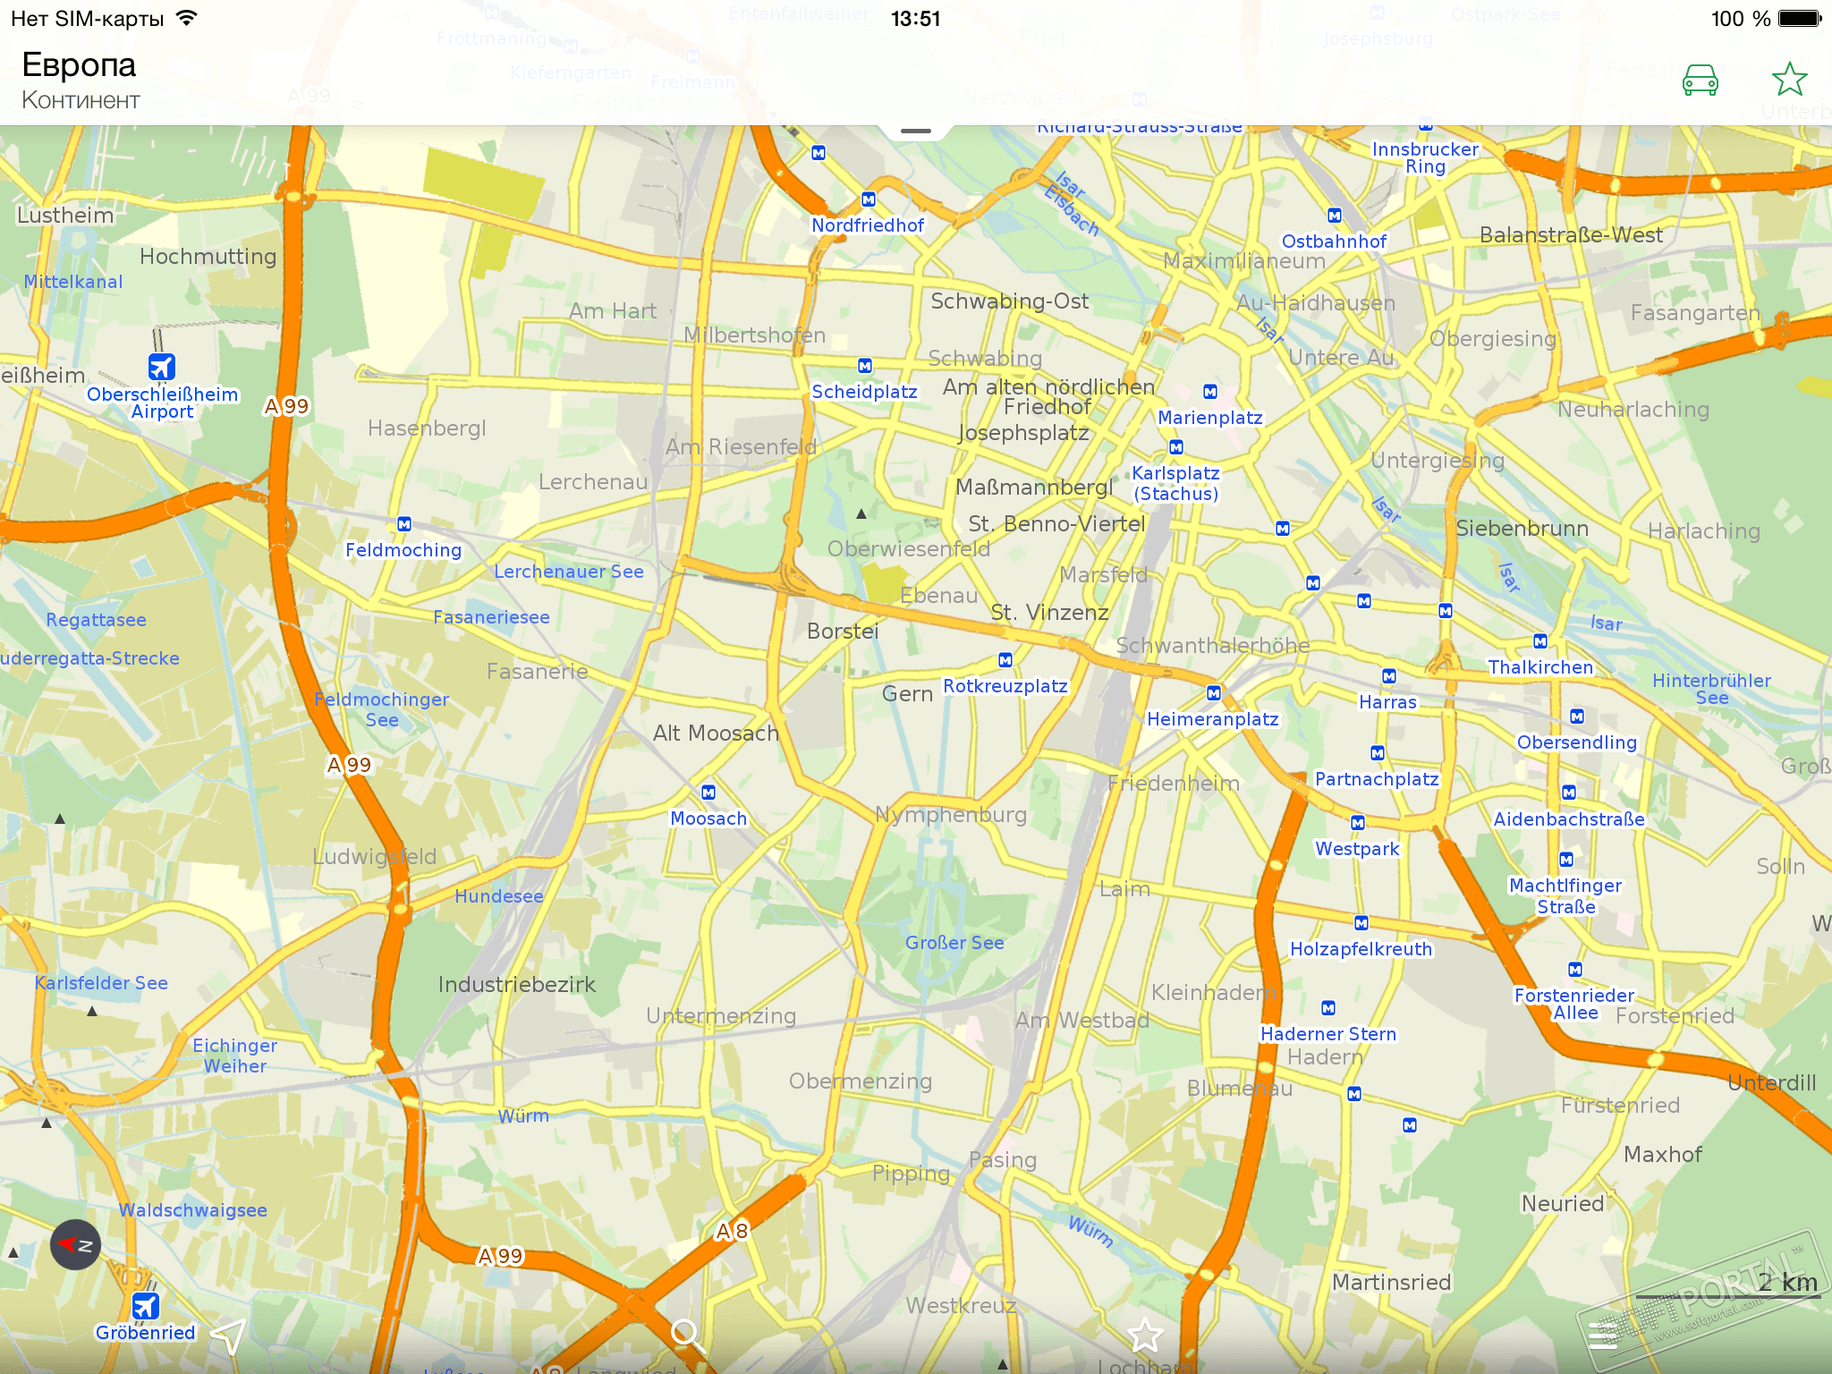Tap the car route icon
Viewport: 1832px width, 1374px height.
coord(1700,81)
